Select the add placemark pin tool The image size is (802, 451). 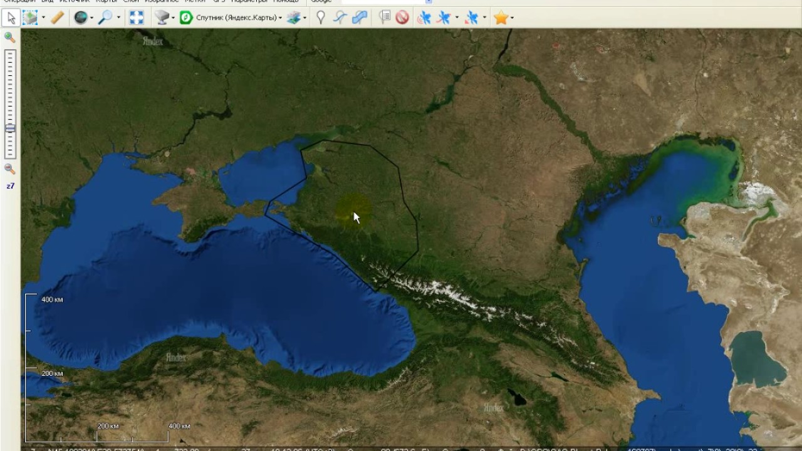321,18
